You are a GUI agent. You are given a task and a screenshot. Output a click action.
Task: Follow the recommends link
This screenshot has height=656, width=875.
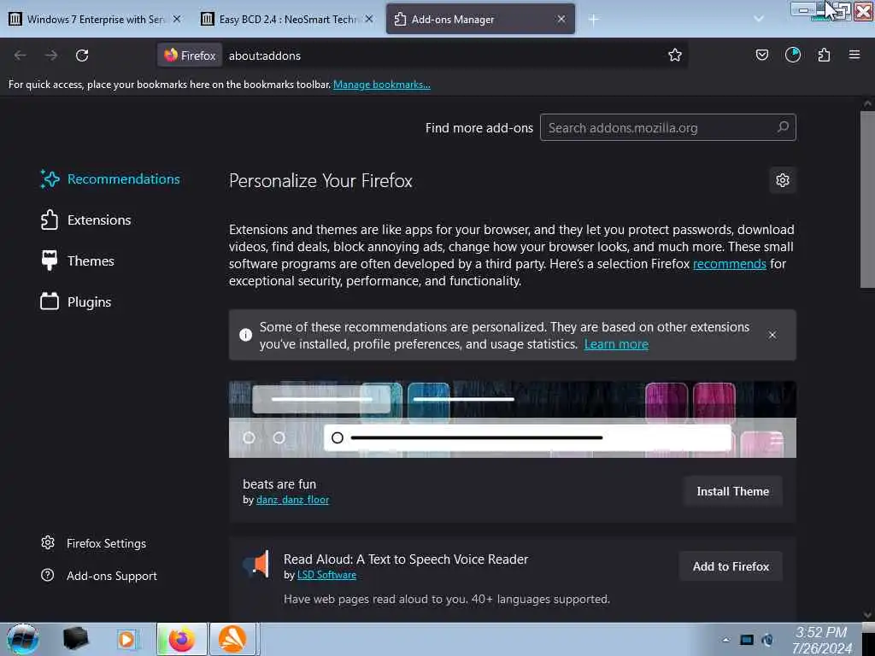click(x=729, y=263)
